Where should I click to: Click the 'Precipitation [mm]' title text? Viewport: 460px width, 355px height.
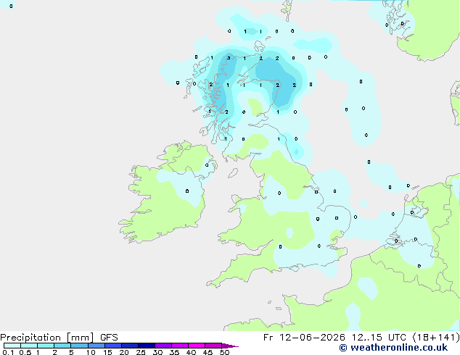47,338
